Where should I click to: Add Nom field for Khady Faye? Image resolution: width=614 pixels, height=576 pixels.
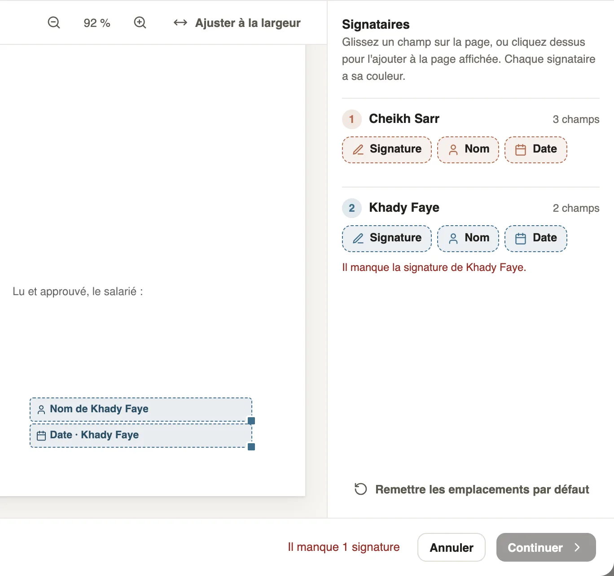pos(468,238)
